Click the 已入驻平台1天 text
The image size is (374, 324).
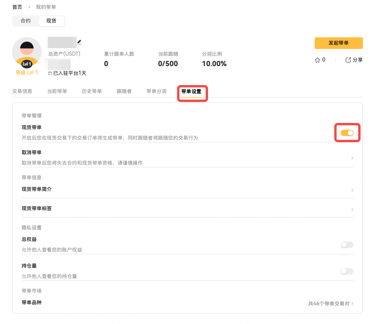click(x=70, y=73)
